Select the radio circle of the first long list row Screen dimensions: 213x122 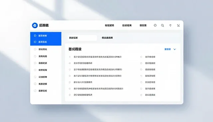(70, 57)
